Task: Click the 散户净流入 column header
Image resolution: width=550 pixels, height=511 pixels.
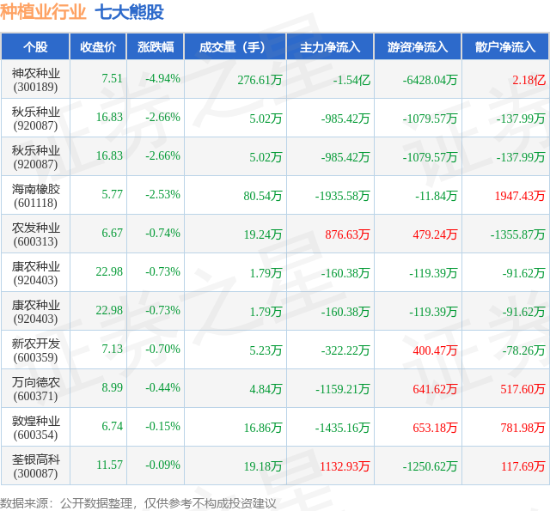Action: 505,46
